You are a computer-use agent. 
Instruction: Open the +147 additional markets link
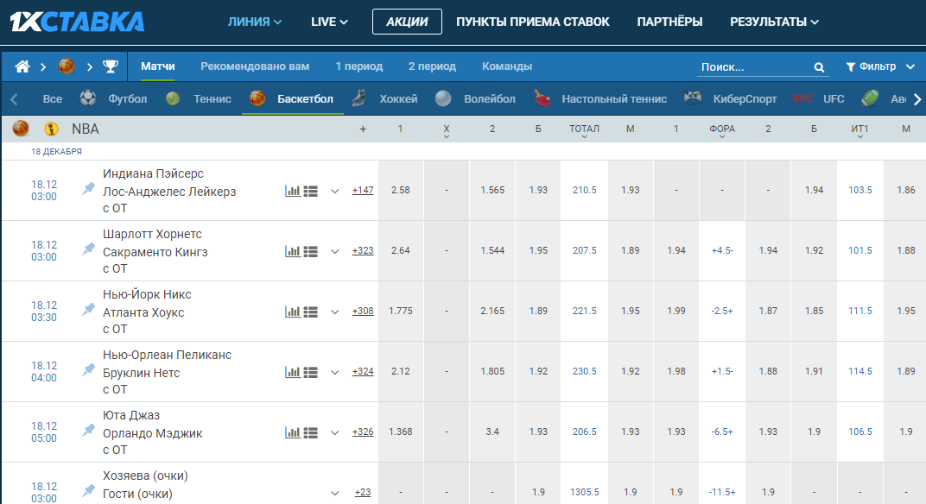point(363,190)
